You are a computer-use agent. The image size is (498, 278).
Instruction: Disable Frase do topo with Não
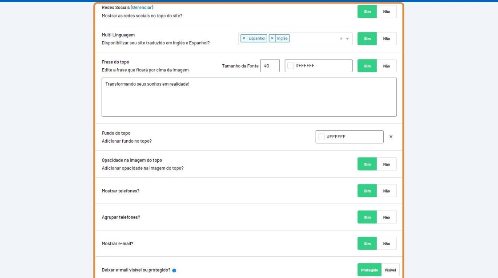coord(386,66)
